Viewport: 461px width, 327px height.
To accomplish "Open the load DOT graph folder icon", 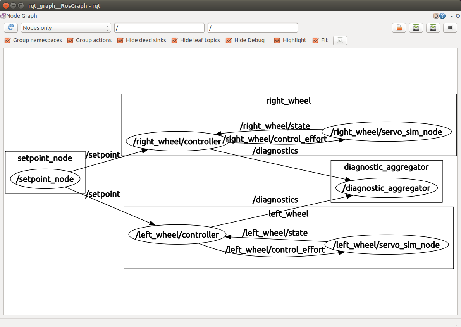I will pos(399,28).
